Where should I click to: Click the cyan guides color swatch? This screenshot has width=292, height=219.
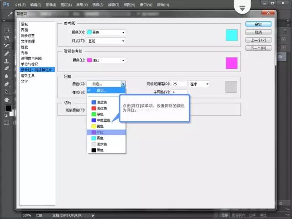click(232, 35)
